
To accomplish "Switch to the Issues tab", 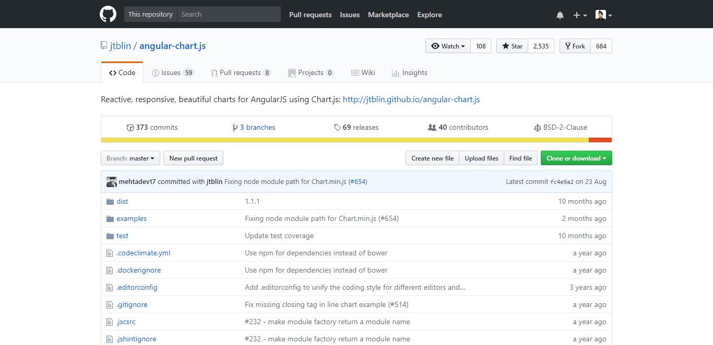I will 172,73.
